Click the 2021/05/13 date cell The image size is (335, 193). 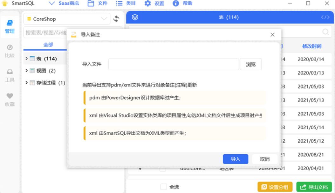pos(311,100)
